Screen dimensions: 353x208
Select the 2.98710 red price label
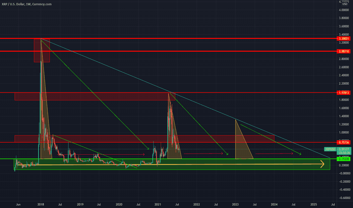point(344,51)
